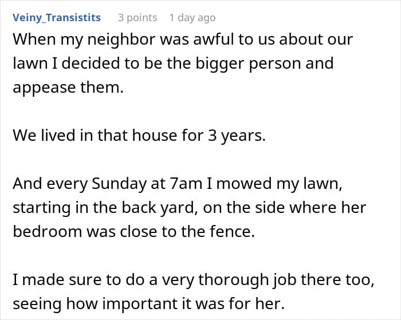The height and width of the screenshot is (320, 401).
Task: Click the word bedroom
Action: pyautogui.click(x=48, y=231)
